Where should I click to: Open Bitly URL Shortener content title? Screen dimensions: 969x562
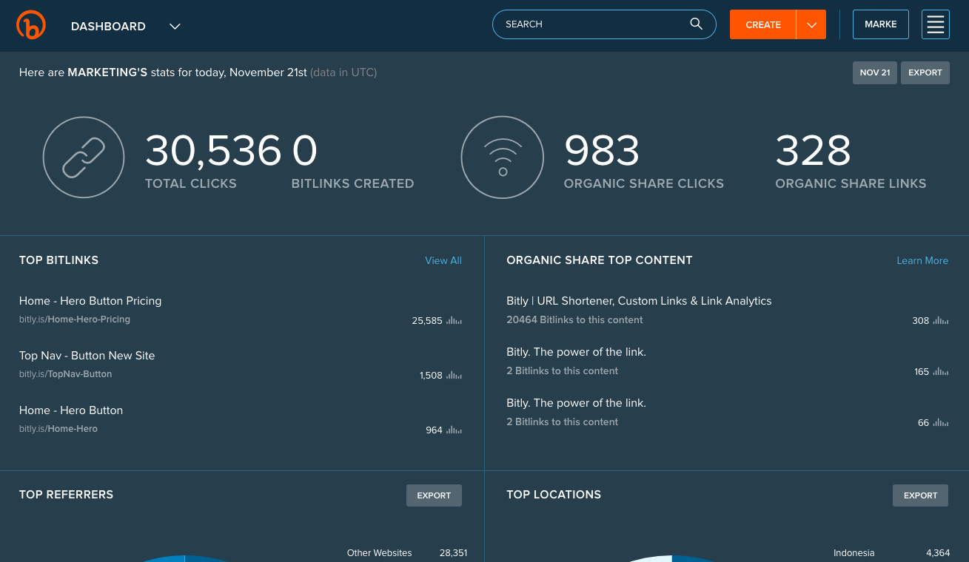639,301
